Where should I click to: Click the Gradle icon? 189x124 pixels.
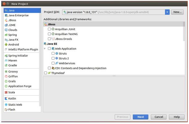coord(6,66)
